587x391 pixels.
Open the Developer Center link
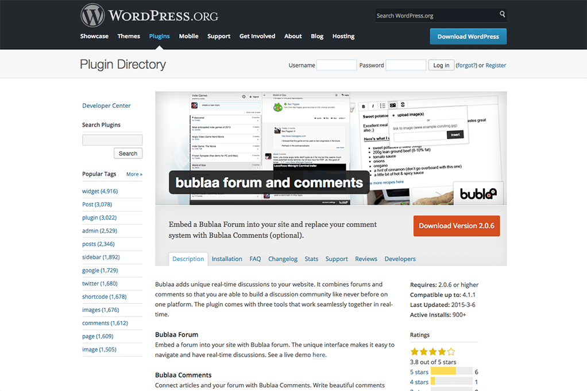[106, 106]
